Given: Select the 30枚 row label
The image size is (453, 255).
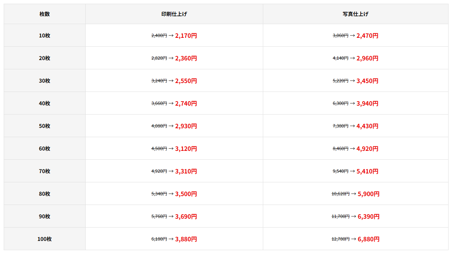Looking at the screenshot, I should click(x=44, y=81).
